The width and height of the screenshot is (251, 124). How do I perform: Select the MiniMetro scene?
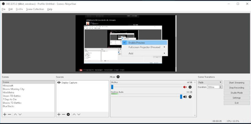tap(28, 92)
